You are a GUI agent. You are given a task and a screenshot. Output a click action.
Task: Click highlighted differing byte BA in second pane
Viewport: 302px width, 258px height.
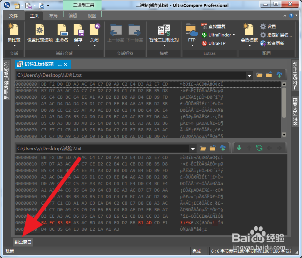click(44, 223)
